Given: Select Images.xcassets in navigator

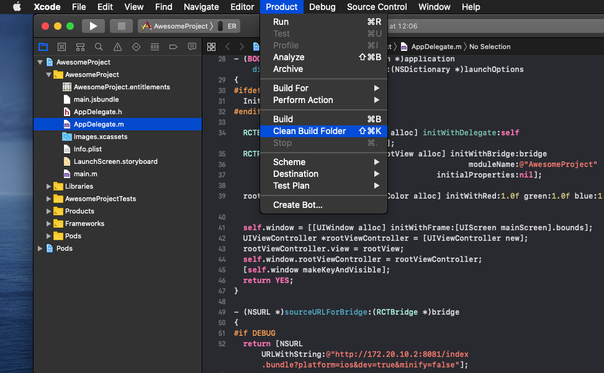Looking at the screenshot, I should [x=117, y=137].
